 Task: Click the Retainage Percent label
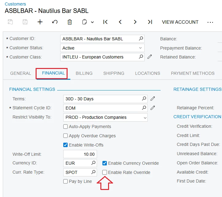coord(195,108)
